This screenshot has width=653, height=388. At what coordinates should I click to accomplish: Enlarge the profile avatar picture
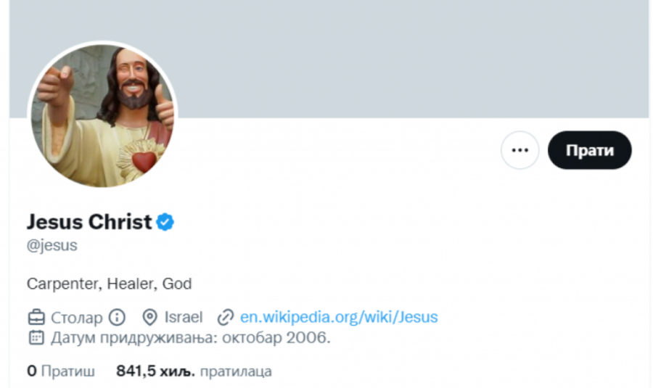[102, 115]
